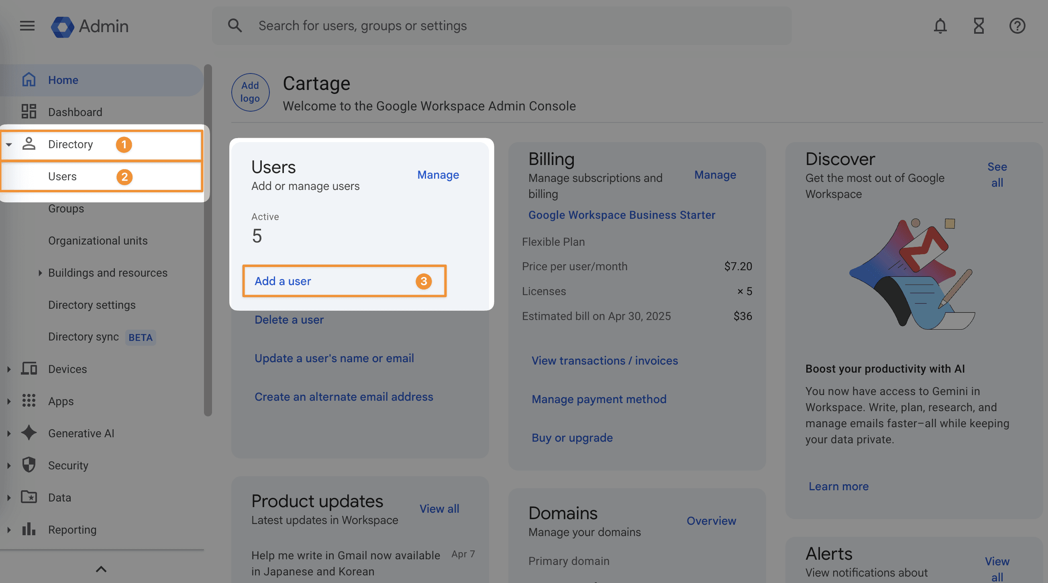Expand the Apps section arrow

[x=8, y=401]
